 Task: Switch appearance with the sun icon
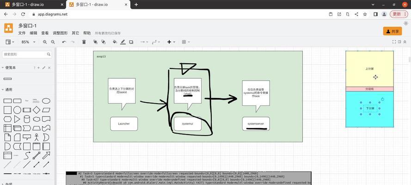406,23
